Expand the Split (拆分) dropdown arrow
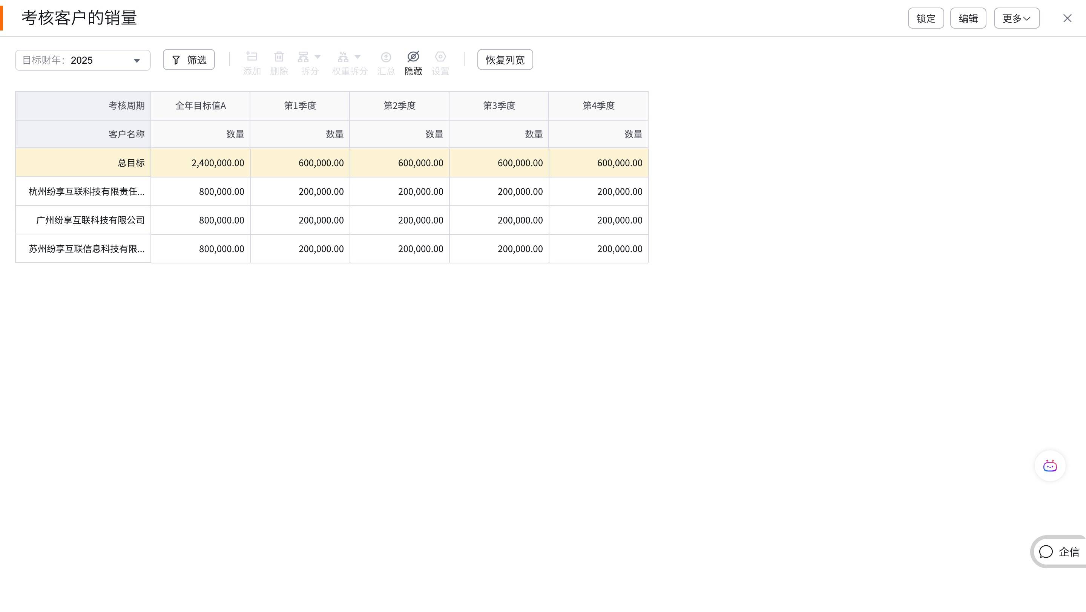 (x=318, y=57)
